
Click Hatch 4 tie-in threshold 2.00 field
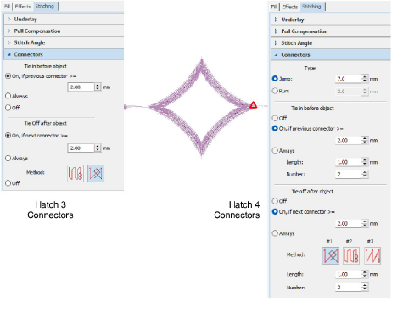(x=349, y=140)
